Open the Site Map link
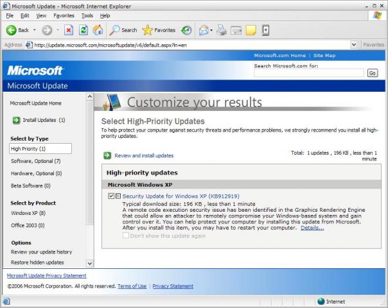This screenshot has height=308, width=388. [x=324, y=55]
